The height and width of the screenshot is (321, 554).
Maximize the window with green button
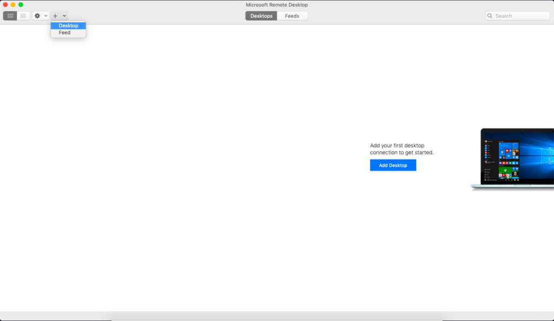(x=21, y=4)
